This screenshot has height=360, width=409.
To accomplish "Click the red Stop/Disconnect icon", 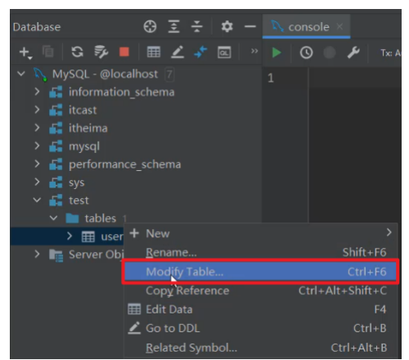I will (124, 52).
